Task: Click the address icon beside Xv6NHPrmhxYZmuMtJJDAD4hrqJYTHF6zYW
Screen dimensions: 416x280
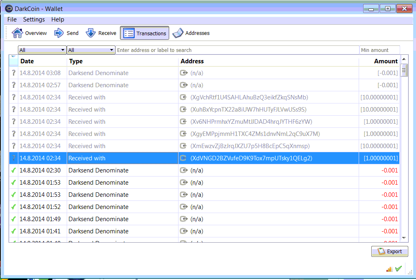Action: point(183,121)
